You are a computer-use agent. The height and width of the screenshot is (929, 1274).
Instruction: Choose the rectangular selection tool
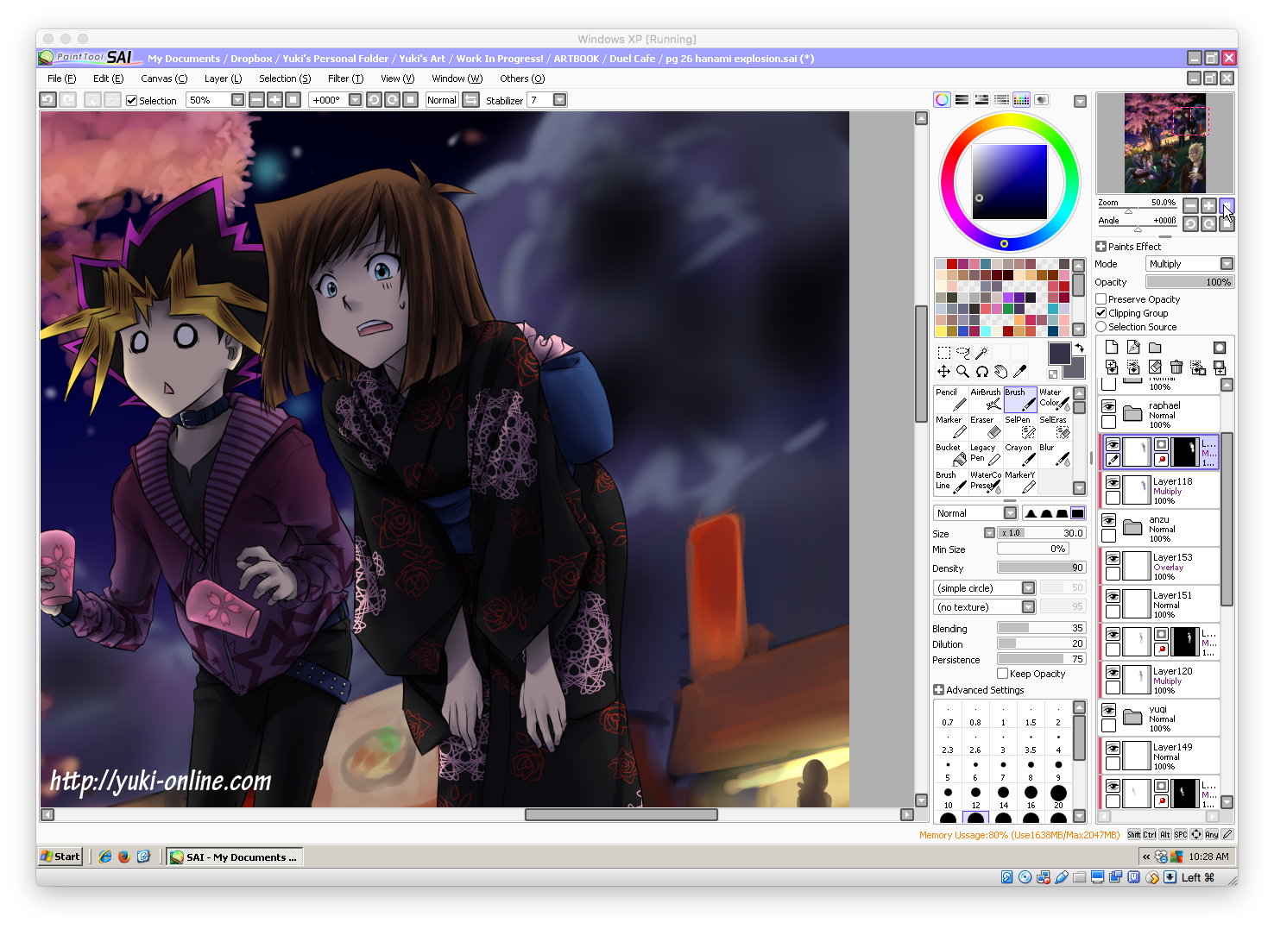(944, 352)
